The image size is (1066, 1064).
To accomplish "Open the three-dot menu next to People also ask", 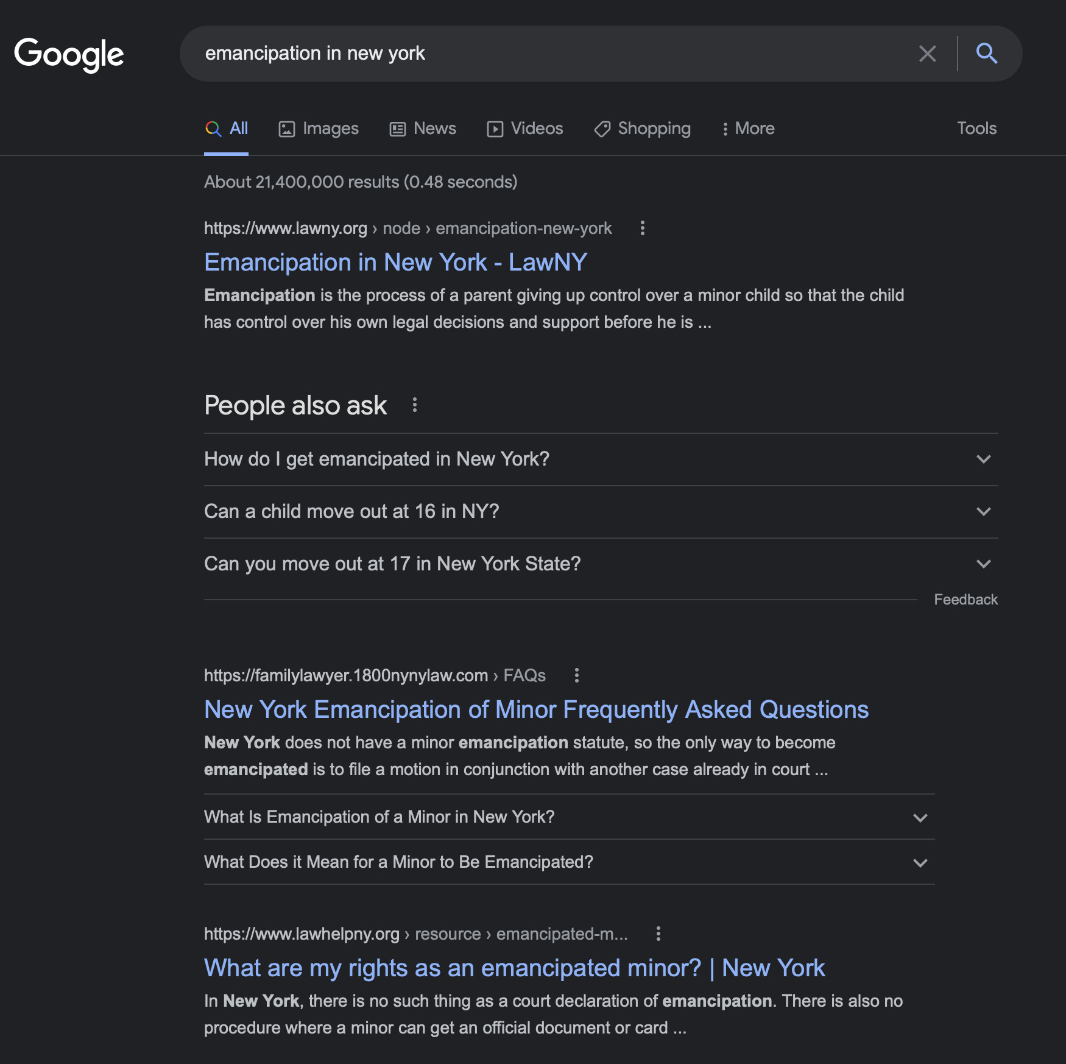I will pyautogui.click(x=415, y=404).
